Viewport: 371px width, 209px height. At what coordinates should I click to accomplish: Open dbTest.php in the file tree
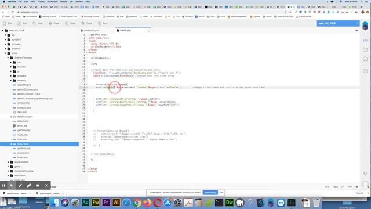(x=23, y=121)
